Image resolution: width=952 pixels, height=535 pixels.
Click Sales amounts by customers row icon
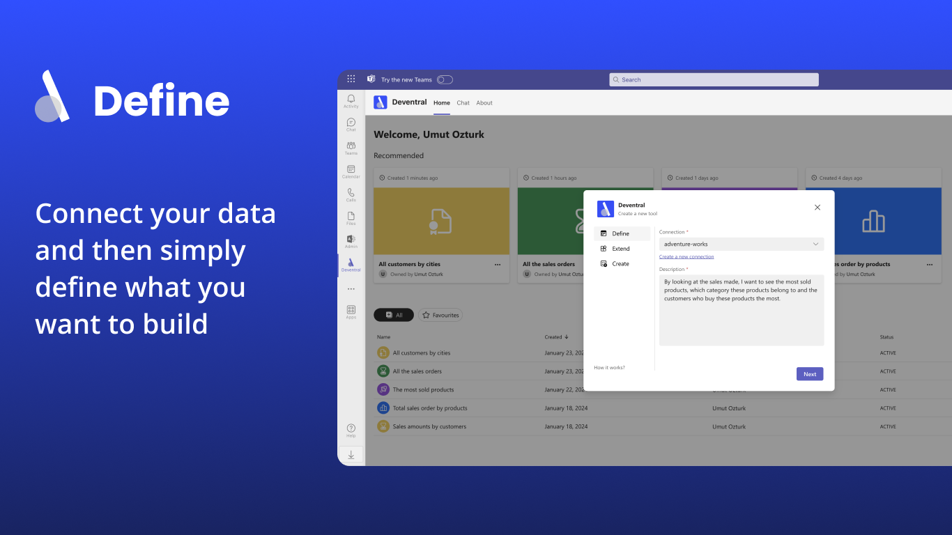[x=383, y=426]
